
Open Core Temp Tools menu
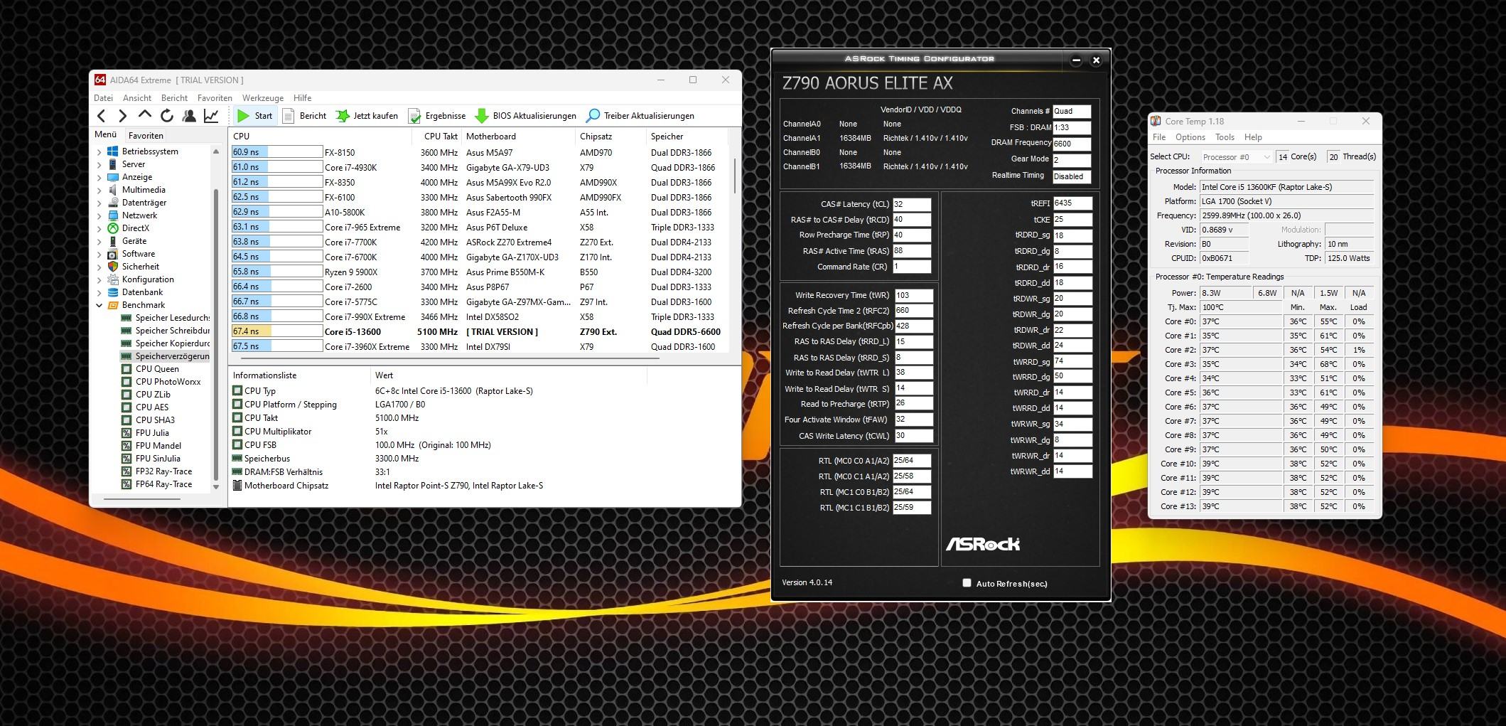tap(1225, 137)
